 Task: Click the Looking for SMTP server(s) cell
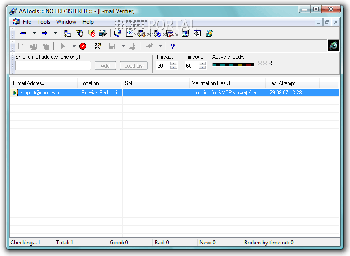[228, 93]
